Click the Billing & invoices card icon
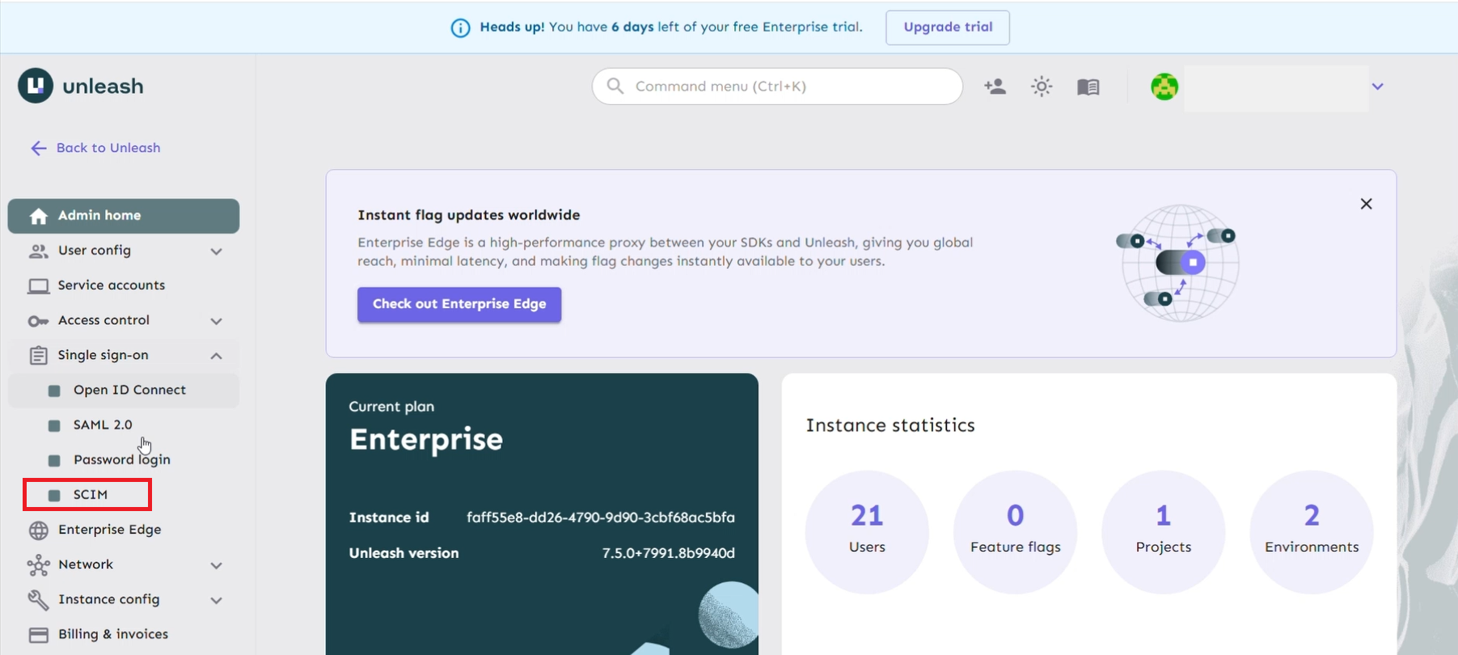 [38, 635]
